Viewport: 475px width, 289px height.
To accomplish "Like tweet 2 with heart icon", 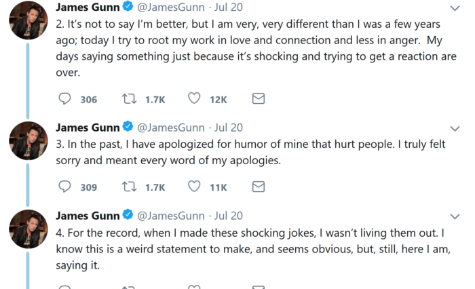I will (194, 98).
